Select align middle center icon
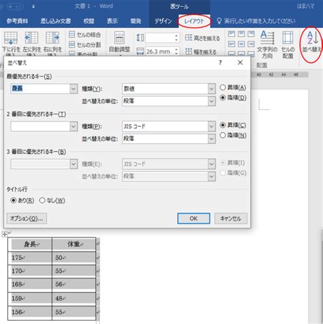Image resolution: width=323 pixels, height=324 pixels. pos(241,44)
